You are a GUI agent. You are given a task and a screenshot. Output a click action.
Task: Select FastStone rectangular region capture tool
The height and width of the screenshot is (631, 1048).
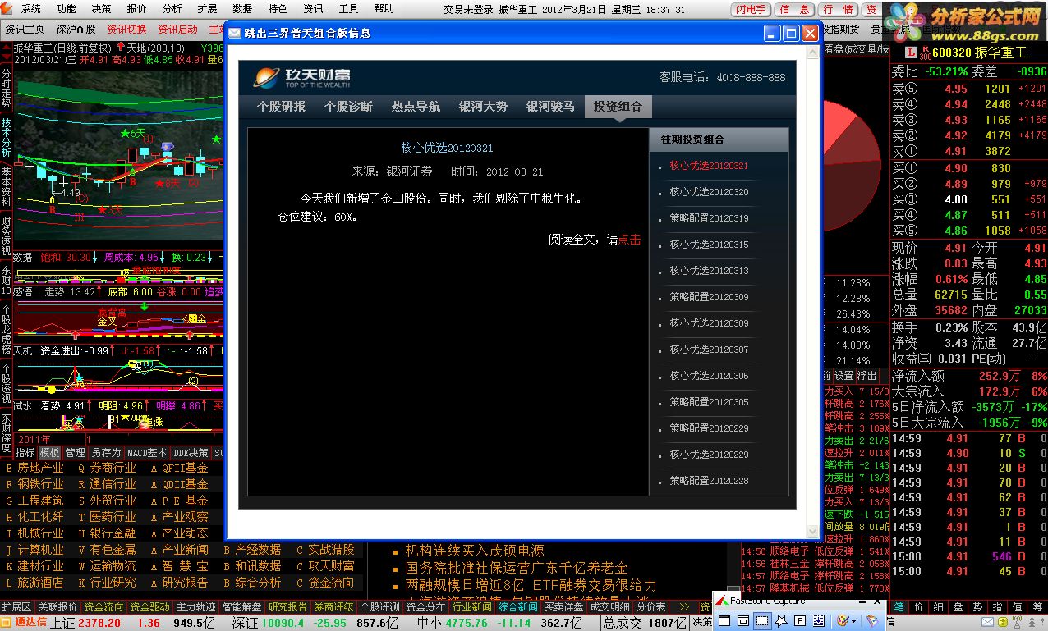[762, 621]
